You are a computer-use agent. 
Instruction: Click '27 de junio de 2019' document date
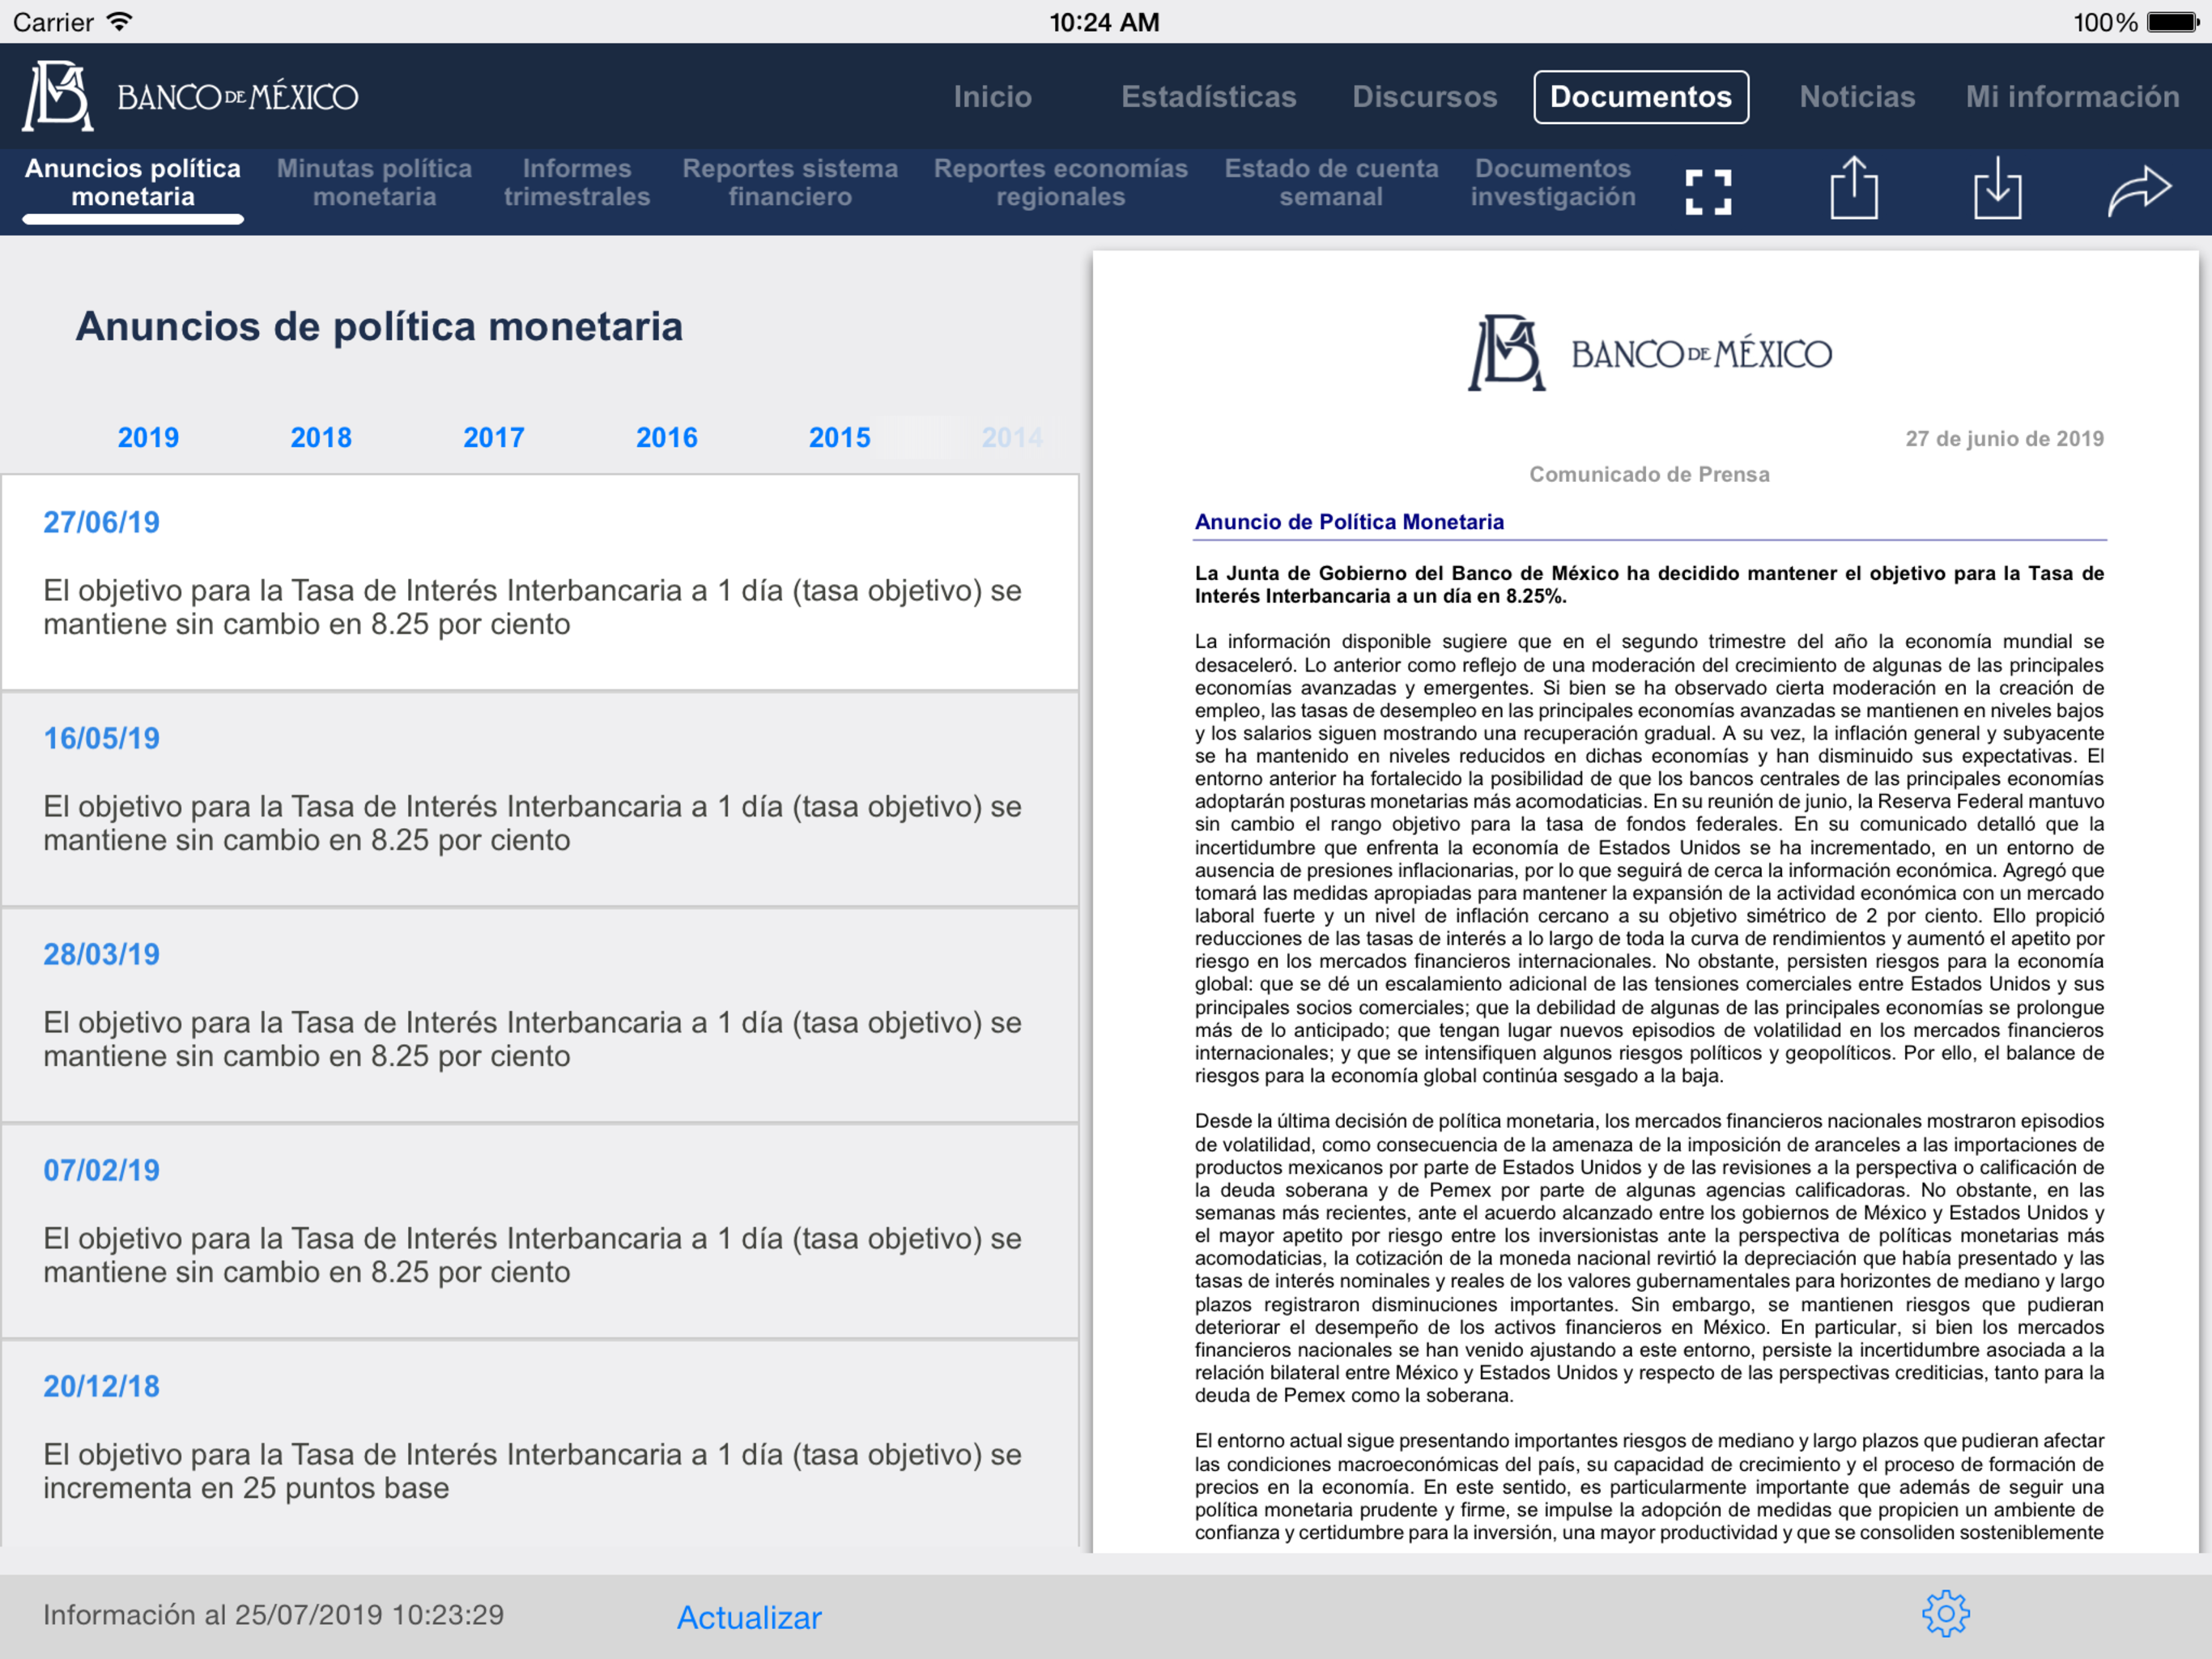[x=2004, y=438]
